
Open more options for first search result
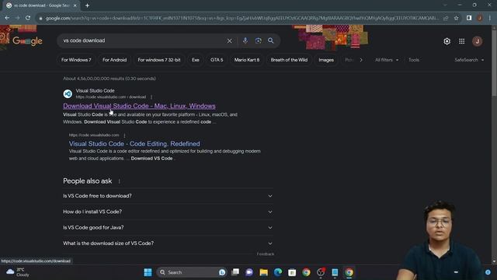[151, 97]
